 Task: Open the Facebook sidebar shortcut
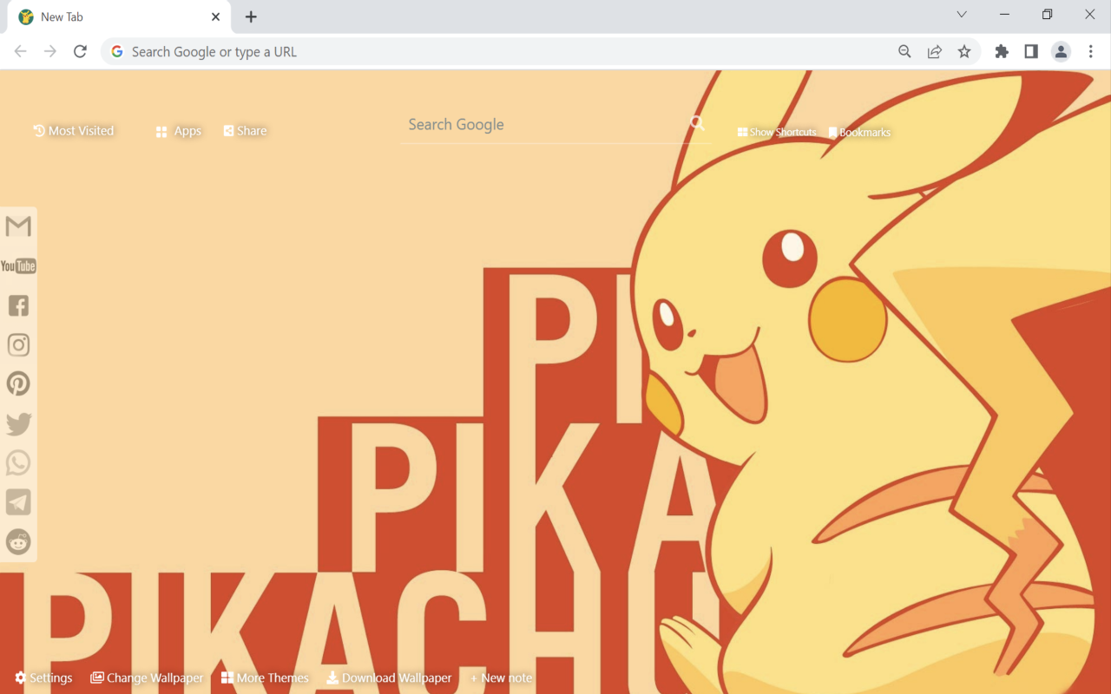(18, 305)
